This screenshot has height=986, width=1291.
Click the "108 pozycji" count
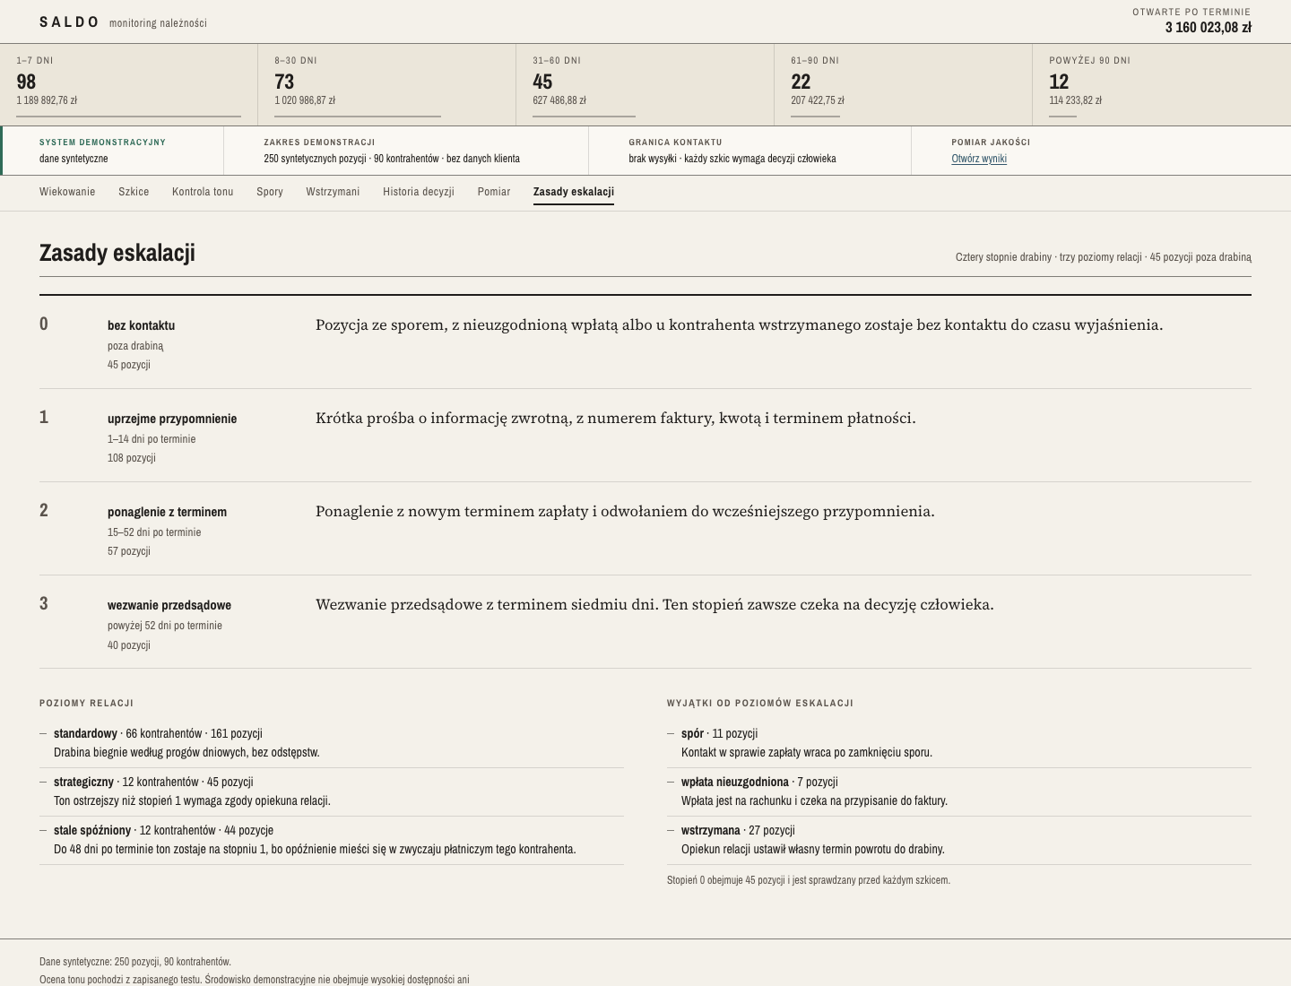(132, 458)
